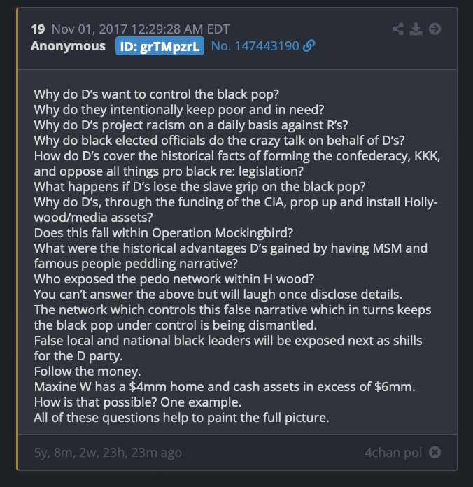Click the line mentioning Operation Mockingbird
The image size is (473, 487).
163,233
